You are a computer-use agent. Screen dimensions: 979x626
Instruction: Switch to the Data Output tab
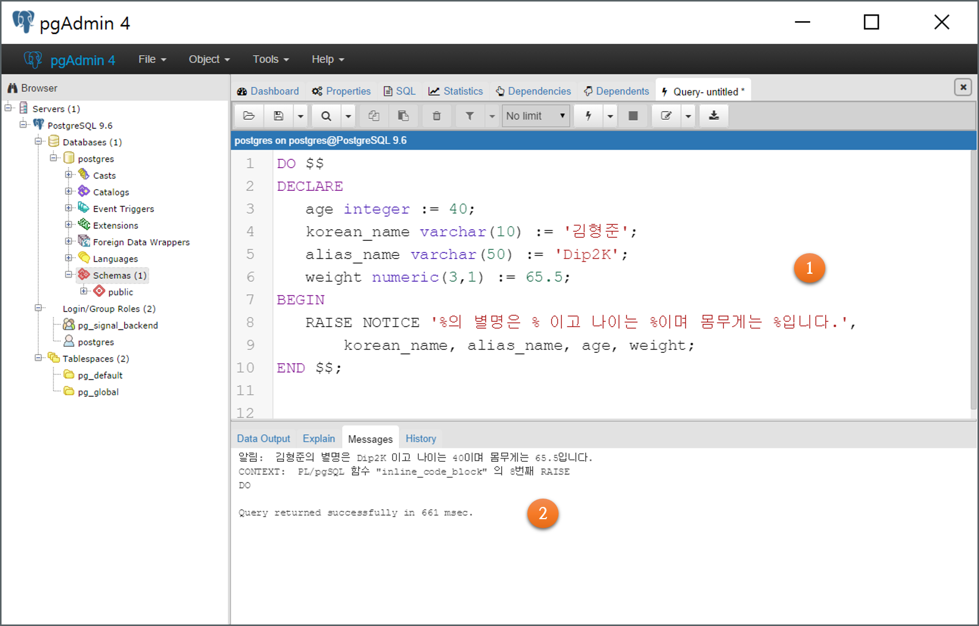263,438
